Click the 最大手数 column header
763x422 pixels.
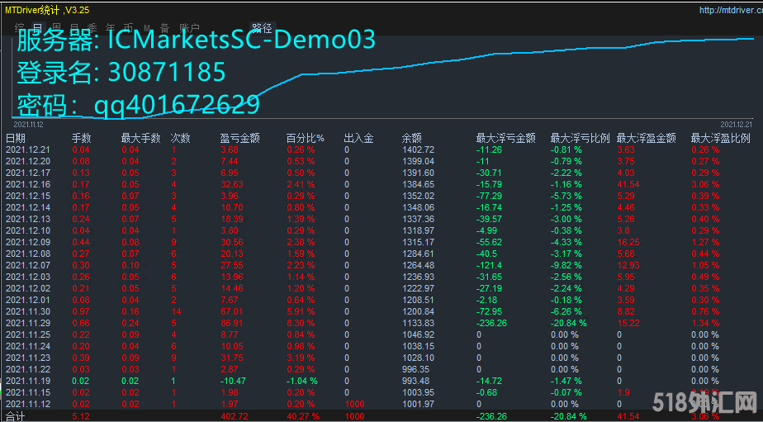[x=140, y=138]
